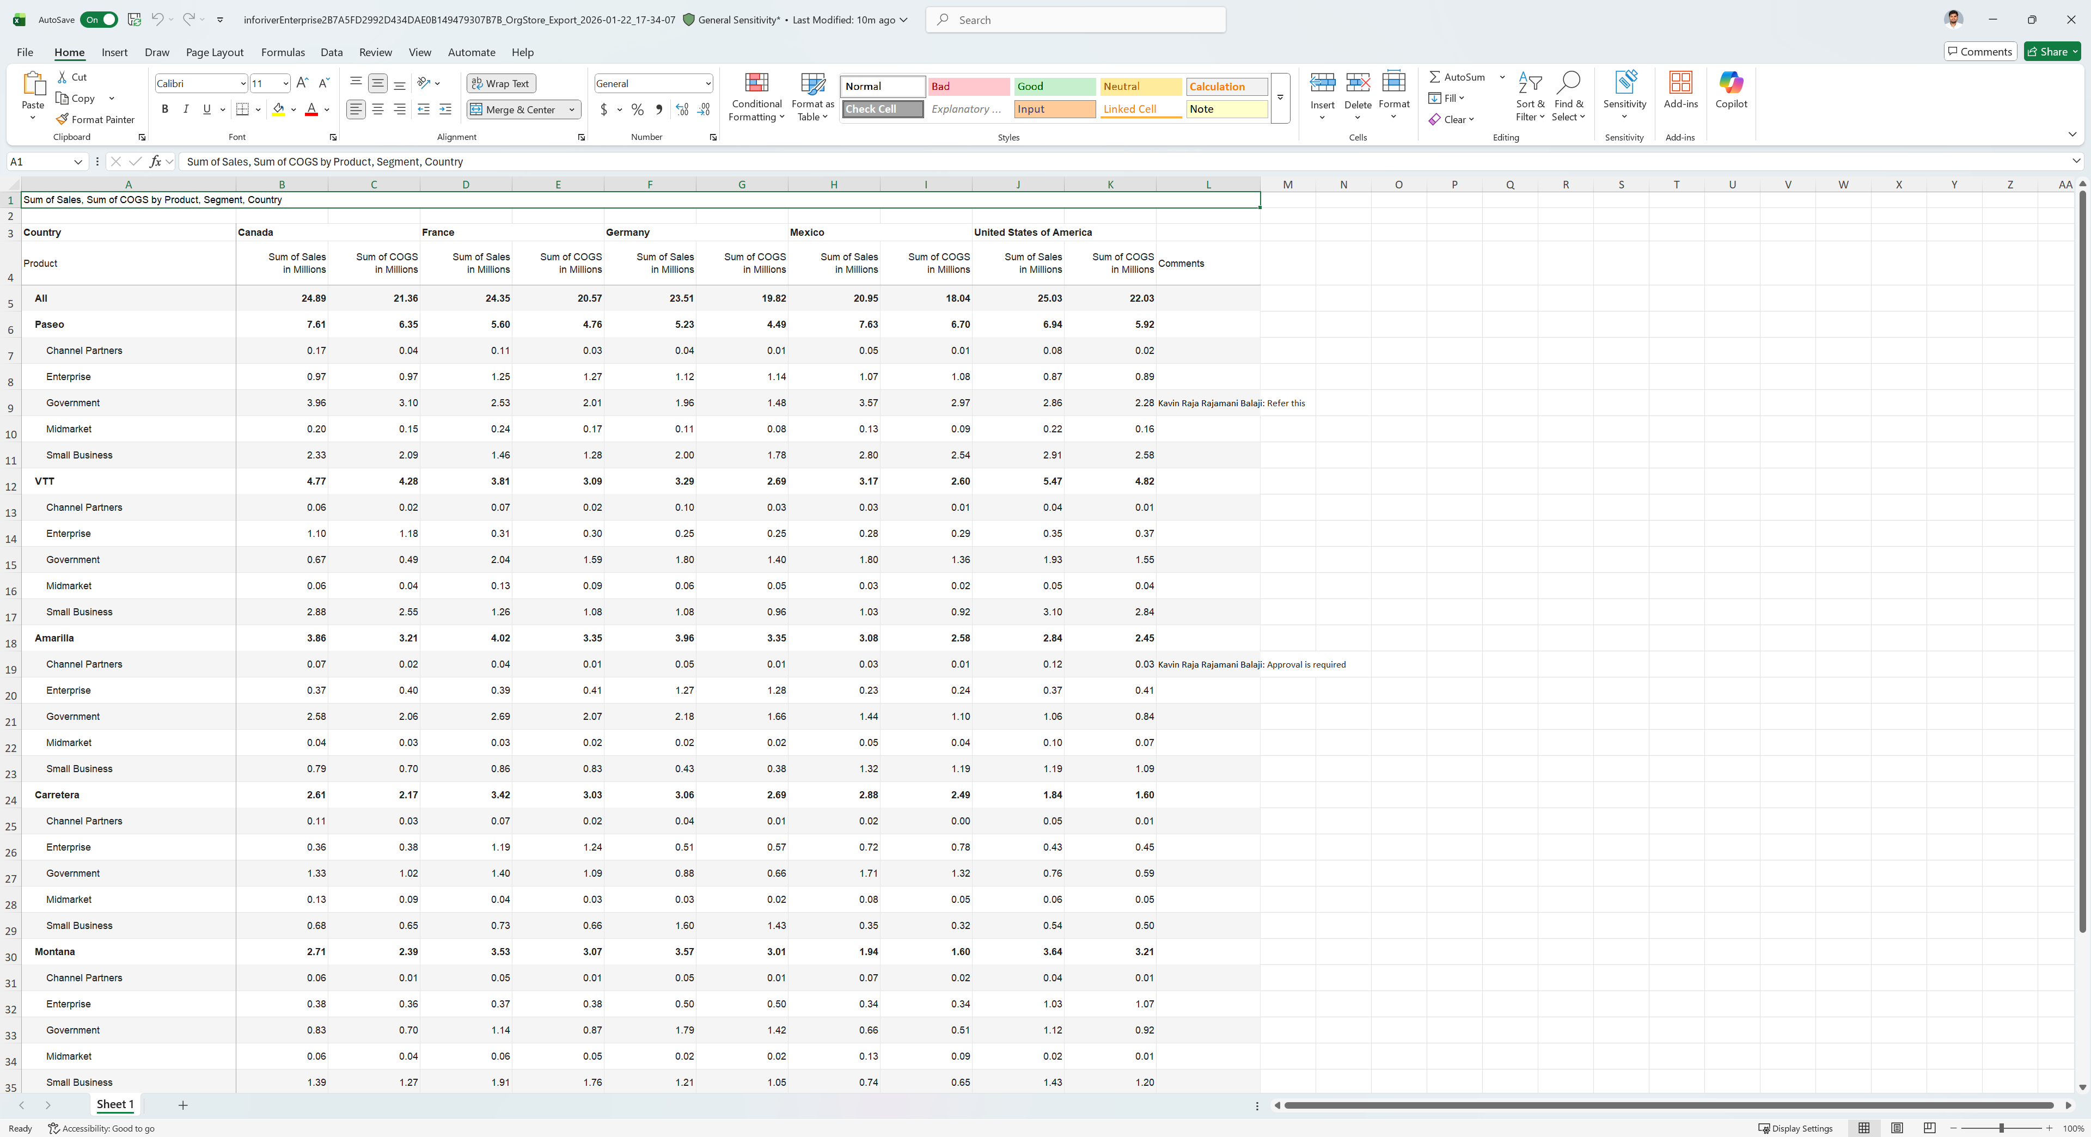This screenshot has height=1137, width=2091.
Task: Click the Increase Indent icon
Action: tap(445, 109)
